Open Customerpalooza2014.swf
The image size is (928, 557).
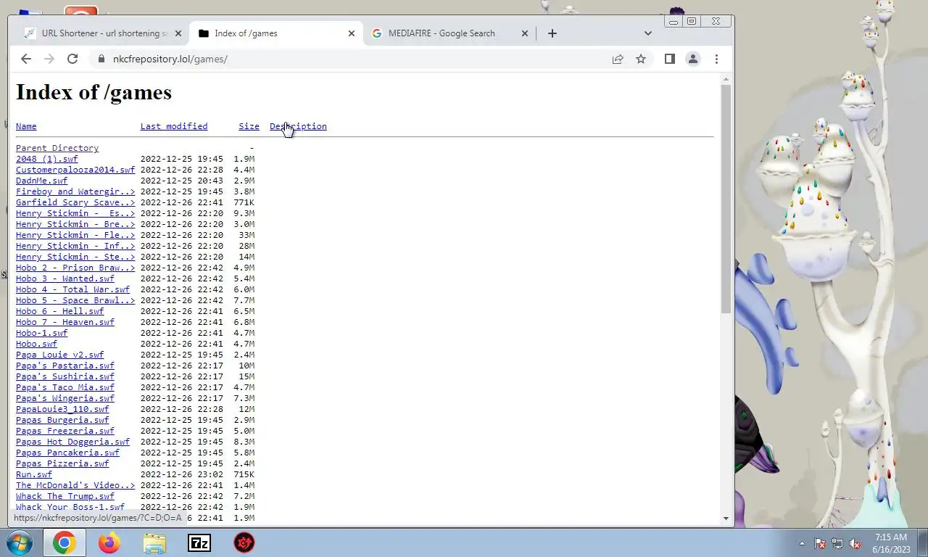[75, 170]
